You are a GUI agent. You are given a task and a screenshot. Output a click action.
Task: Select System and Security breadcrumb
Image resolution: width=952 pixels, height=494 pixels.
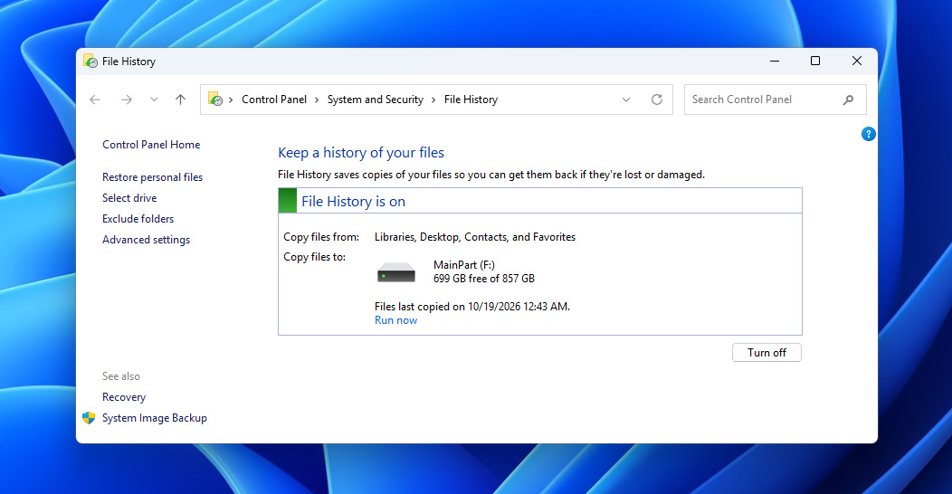(x=376, y=100)
